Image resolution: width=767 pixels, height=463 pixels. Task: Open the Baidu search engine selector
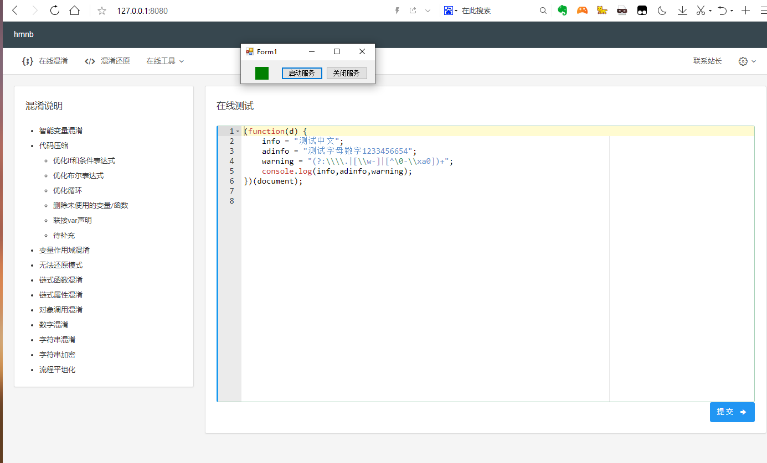tap(451, 11)
